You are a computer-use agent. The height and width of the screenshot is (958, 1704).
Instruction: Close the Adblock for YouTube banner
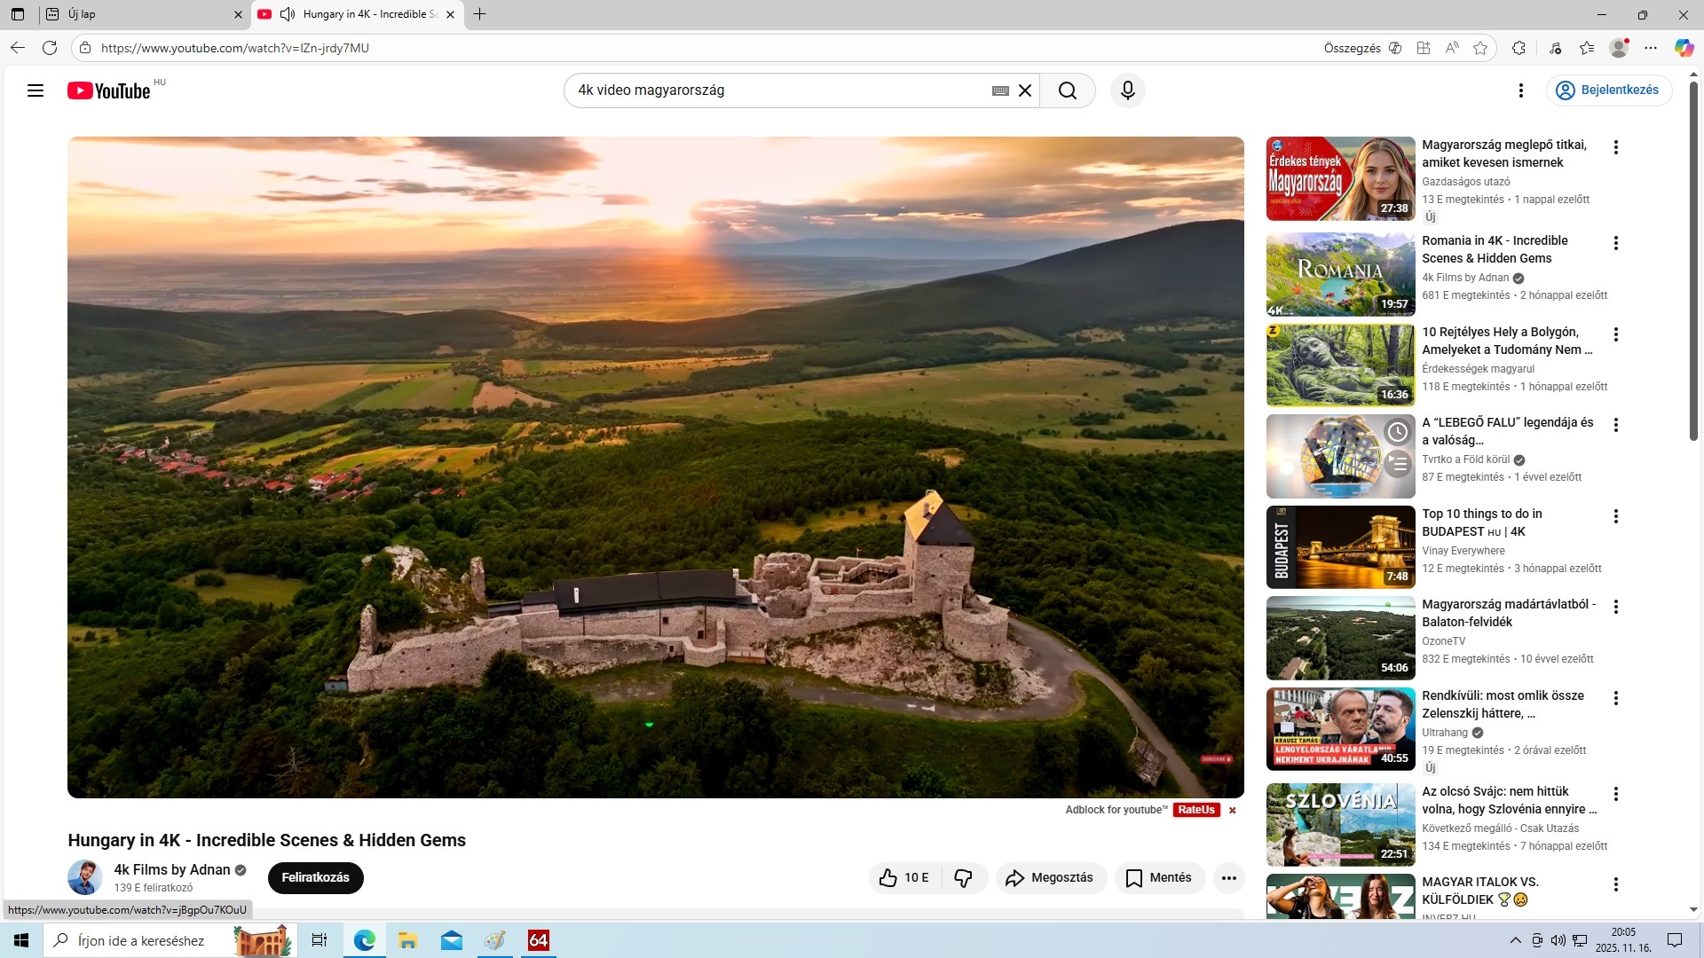click(1232, 810)
